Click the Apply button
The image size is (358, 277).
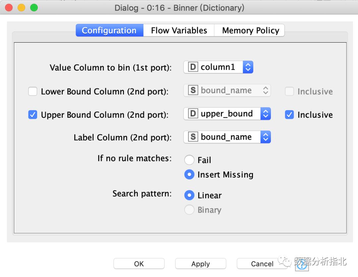coord(201,264)
